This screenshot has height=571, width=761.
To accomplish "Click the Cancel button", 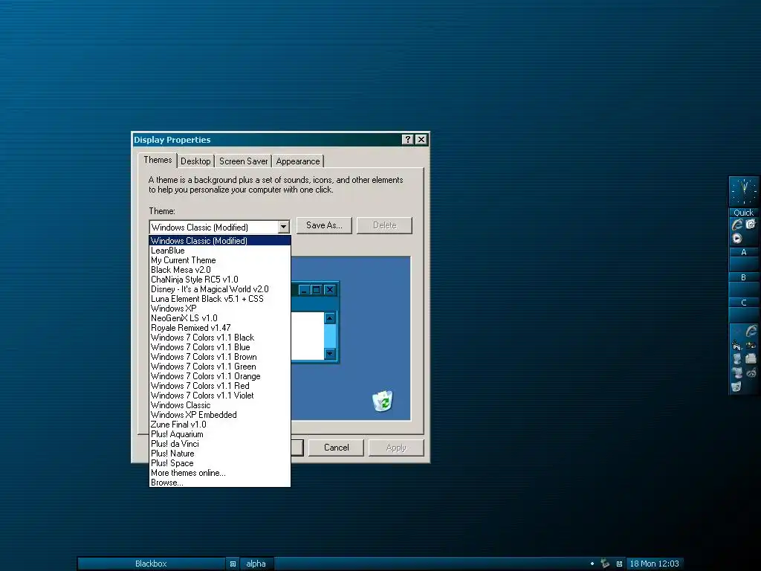I will [336, 448].
